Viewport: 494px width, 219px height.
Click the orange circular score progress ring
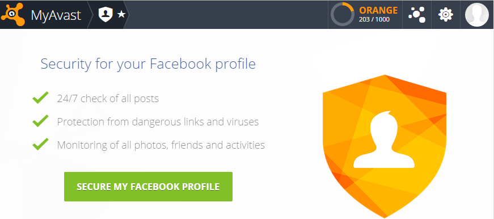coord(343,15)
